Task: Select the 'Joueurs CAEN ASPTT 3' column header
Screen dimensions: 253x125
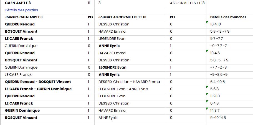Action: [x=24, y=17]
